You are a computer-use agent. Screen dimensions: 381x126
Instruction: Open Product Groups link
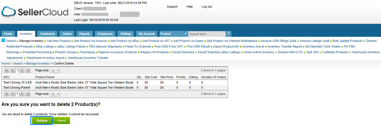66,52
